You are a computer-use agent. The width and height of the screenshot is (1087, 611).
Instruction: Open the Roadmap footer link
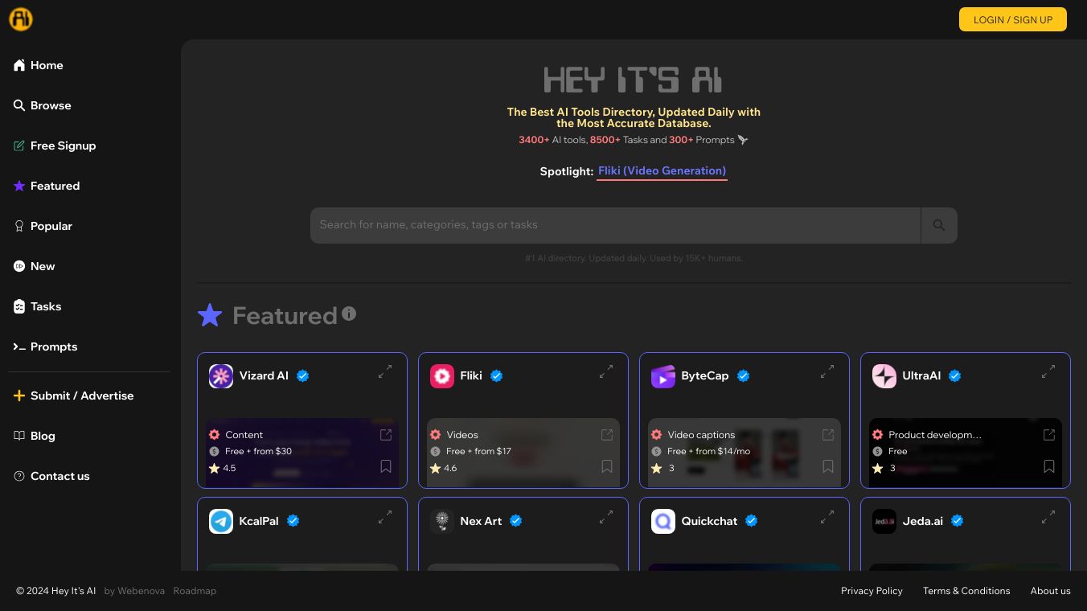[x=195, y=591]
